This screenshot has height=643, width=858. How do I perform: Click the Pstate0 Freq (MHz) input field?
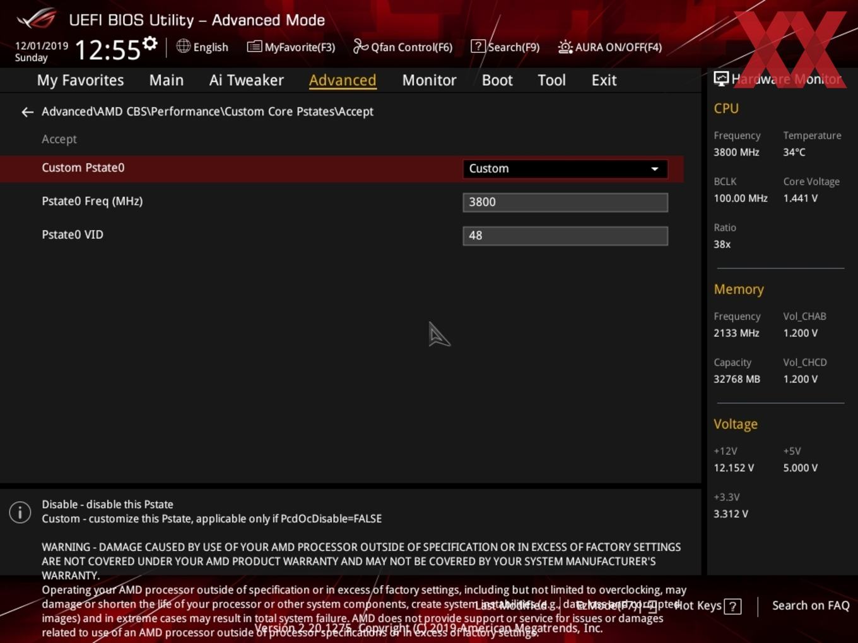(x=565, y=202)
